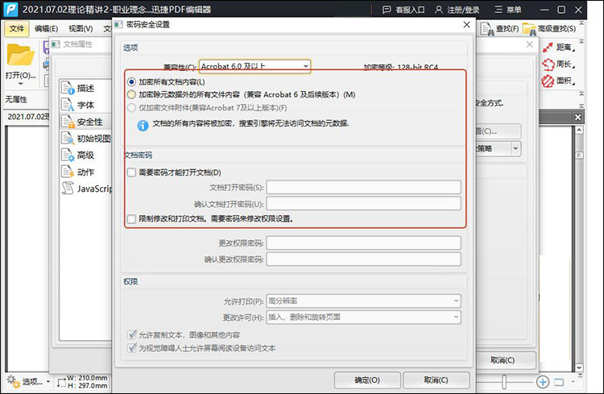Viewport: 604px width, 394px height.
Task: Click 取消(C) in password security dialog
Action: (x=436, y=380)
